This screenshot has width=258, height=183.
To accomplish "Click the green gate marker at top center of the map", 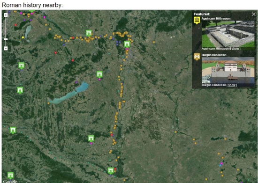I will (x=89, y=33).
